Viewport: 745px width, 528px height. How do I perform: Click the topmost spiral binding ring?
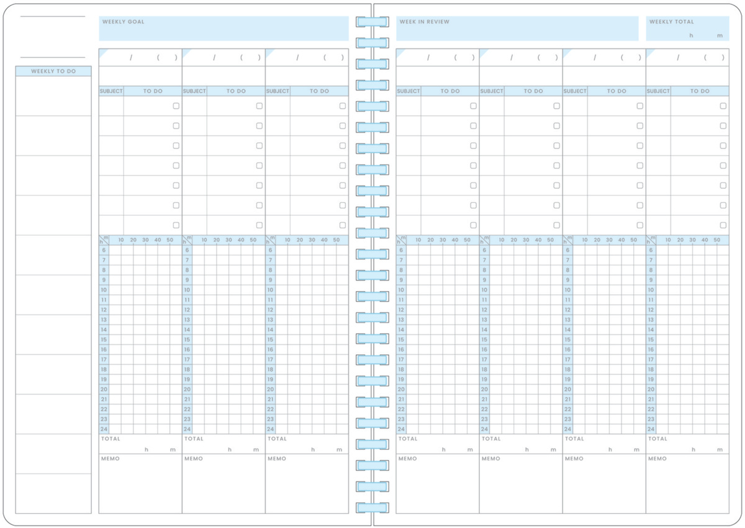pyautogui.click(x=372, y=22)
